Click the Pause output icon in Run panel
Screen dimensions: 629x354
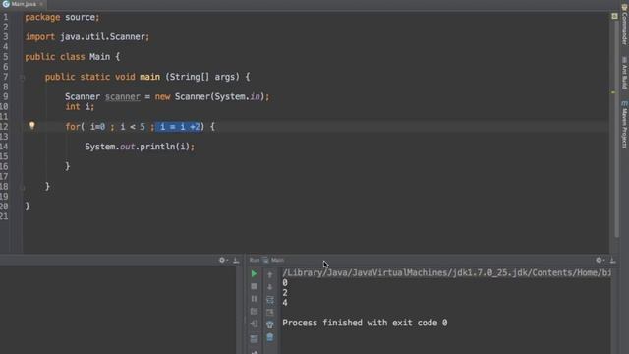pos(254,299)
